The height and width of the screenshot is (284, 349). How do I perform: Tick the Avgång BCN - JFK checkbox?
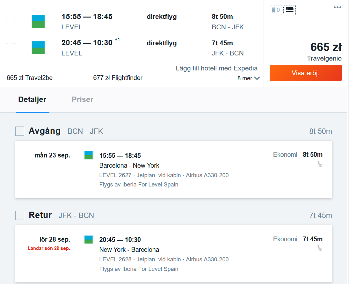[x=20, y=131]
